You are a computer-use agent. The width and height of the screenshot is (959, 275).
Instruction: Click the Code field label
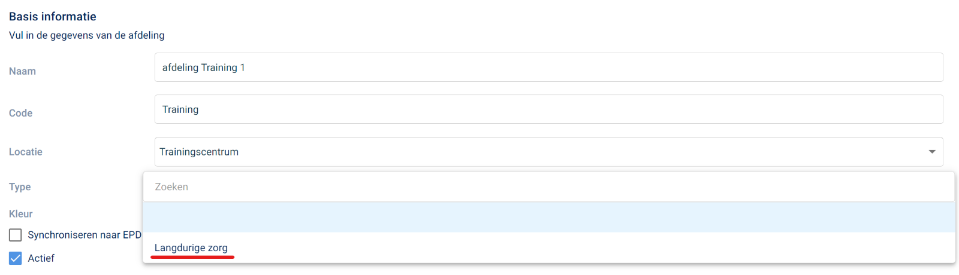coord(20,113)
